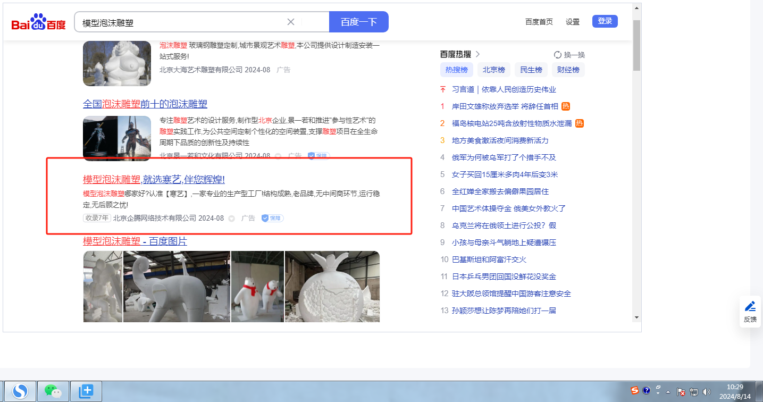Viewport: 763px width, 402px height.
Task: Open Sogou browser in the taskbar
Action: [20, 391]
